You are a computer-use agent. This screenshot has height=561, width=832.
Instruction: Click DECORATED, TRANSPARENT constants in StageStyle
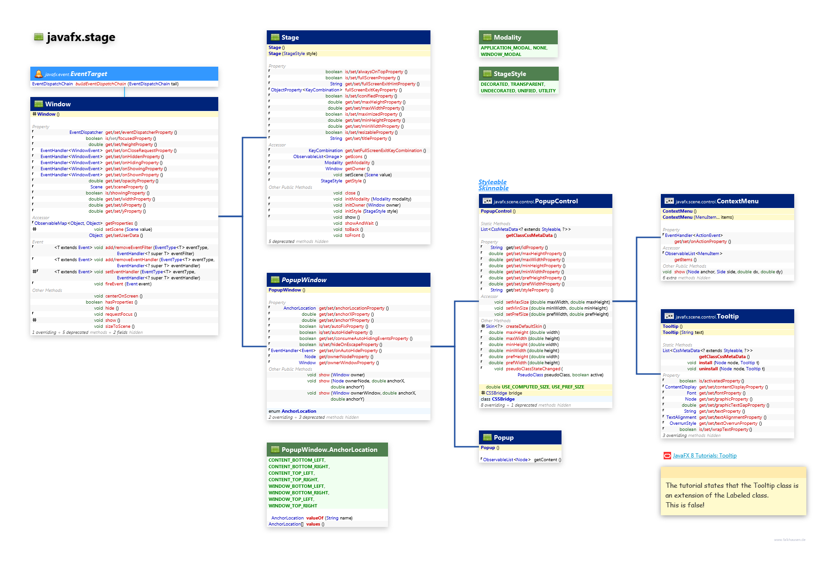(x=513, y=84)
